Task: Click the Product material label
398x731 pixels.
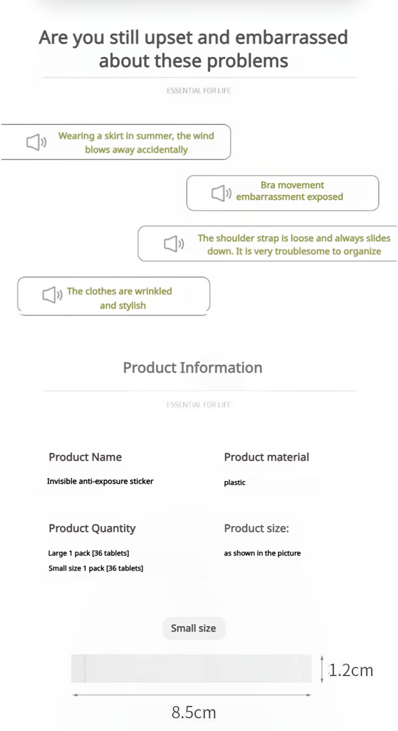Action: pyautogui.click(x=267, y=457)
